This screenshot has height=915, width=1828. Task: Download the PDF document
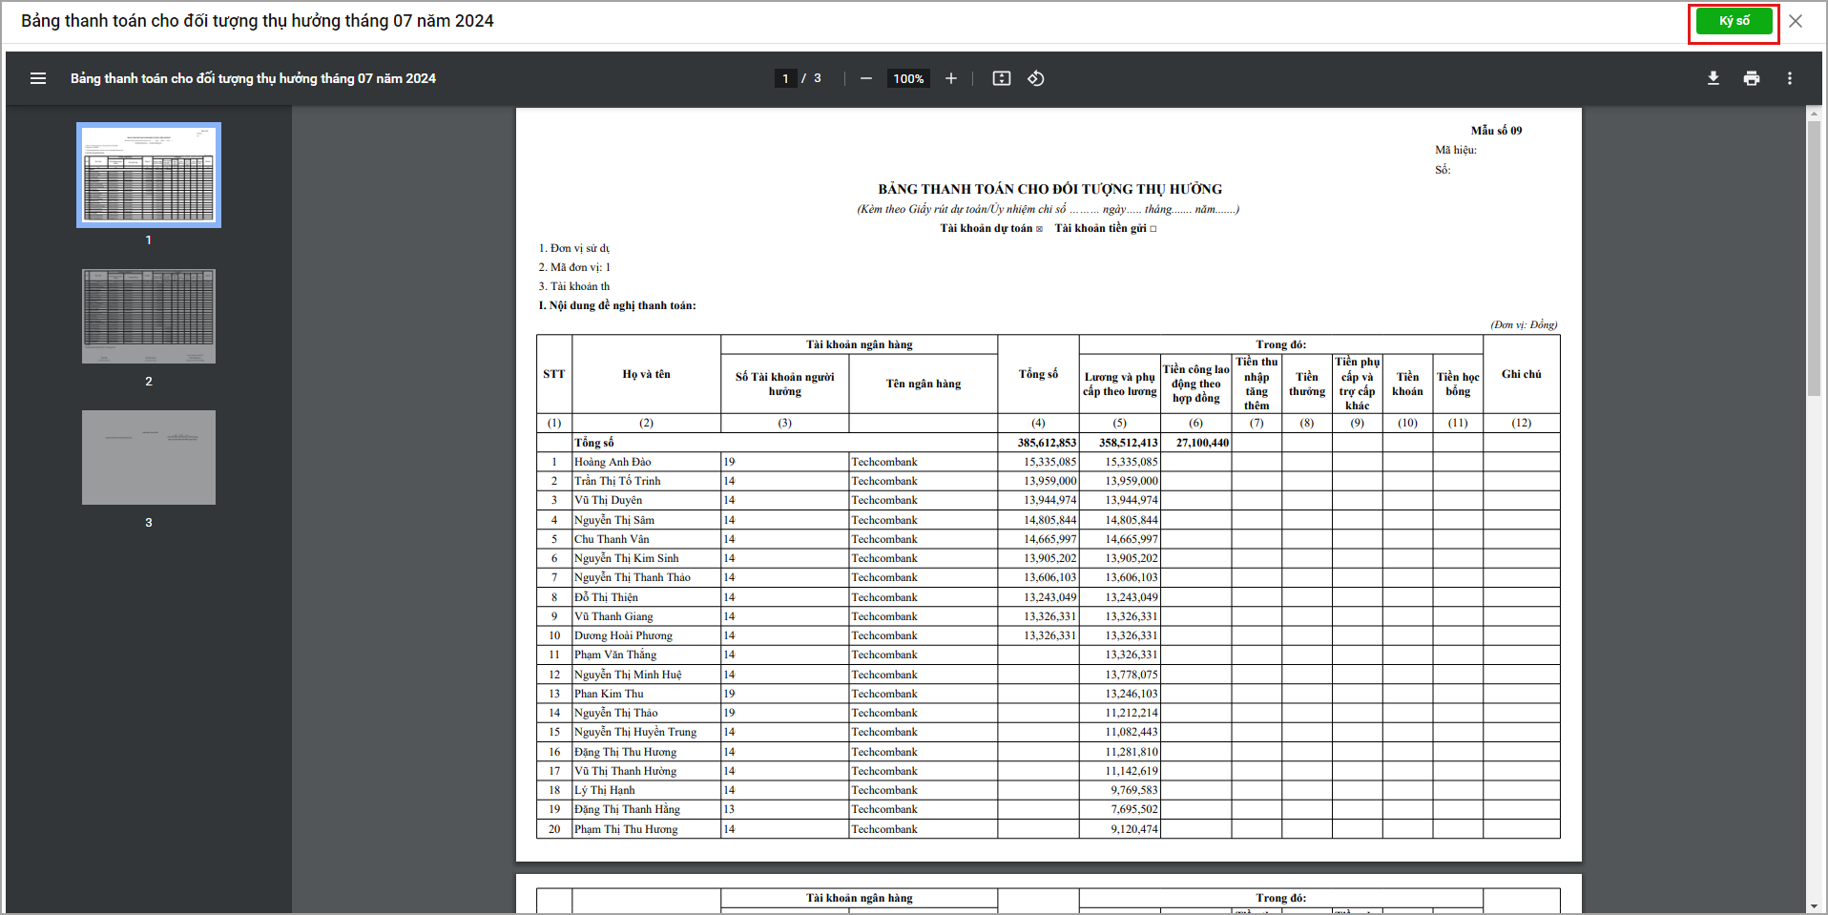1714,78
